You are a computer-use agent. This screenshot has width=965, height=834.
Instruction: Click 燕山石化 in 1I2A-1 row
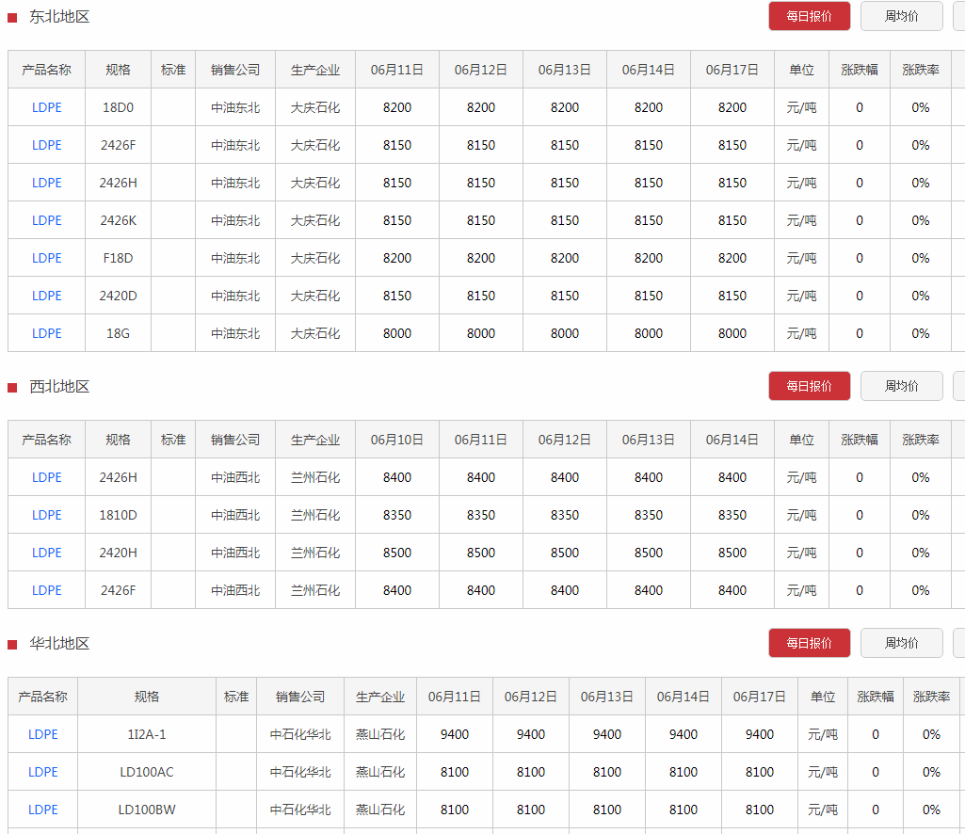click(x=380, y=734)
